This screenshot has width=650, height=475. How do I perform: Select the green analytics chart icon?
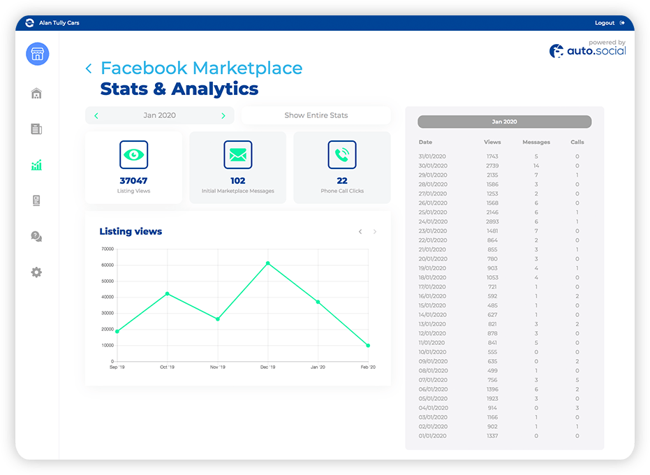click(x=36, y=165)
